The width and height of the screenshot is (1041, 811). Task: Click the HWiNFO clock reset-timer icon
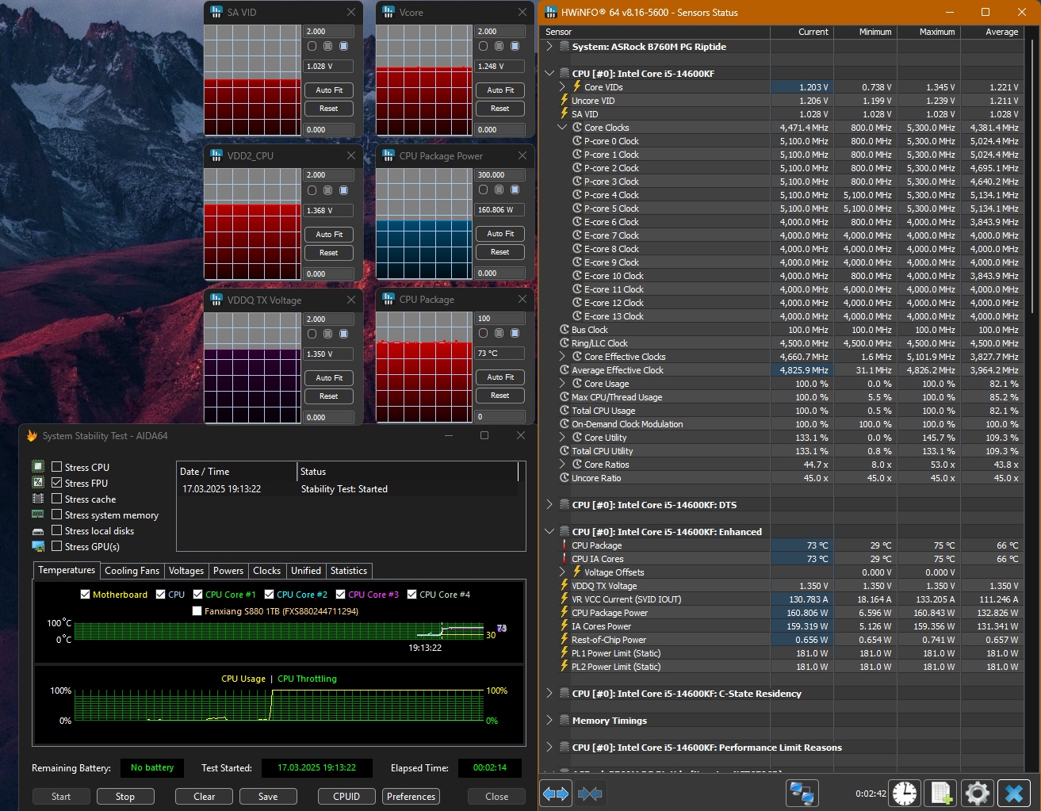tap(905, 793)
